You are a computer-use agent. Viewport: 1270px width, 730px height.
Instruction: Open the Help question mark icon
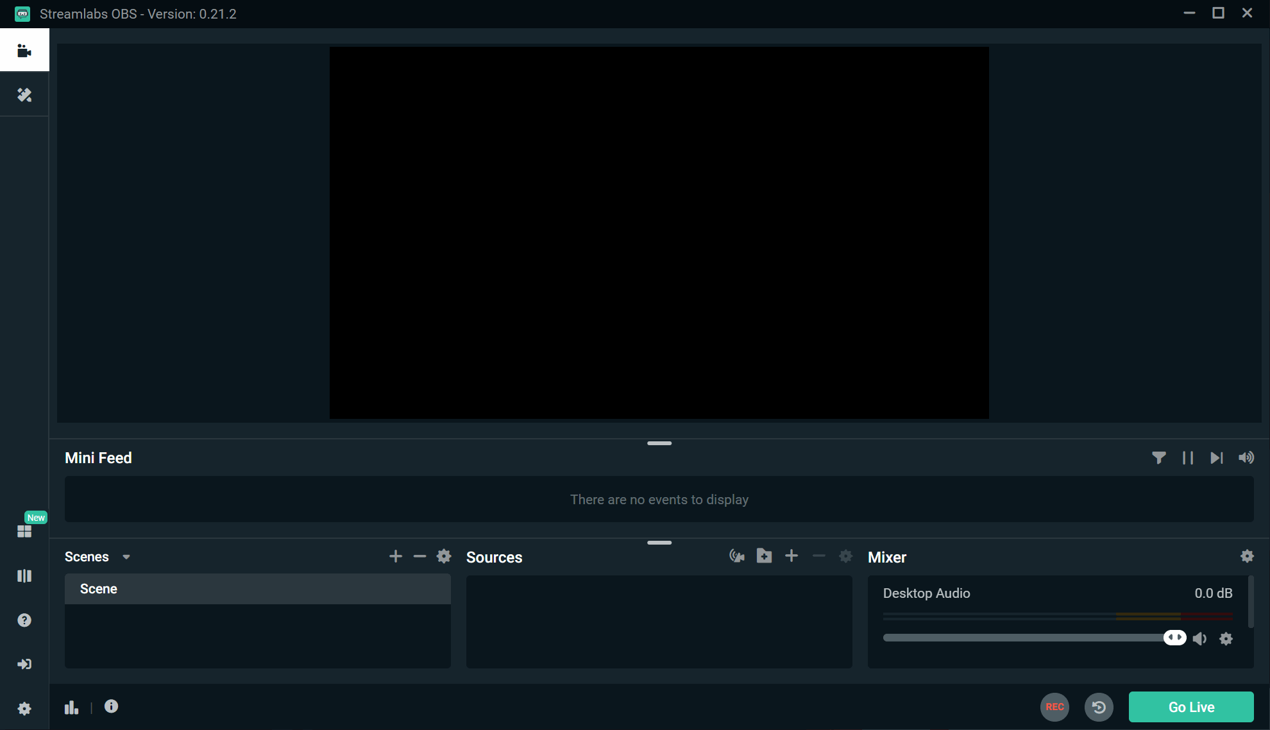24,620
